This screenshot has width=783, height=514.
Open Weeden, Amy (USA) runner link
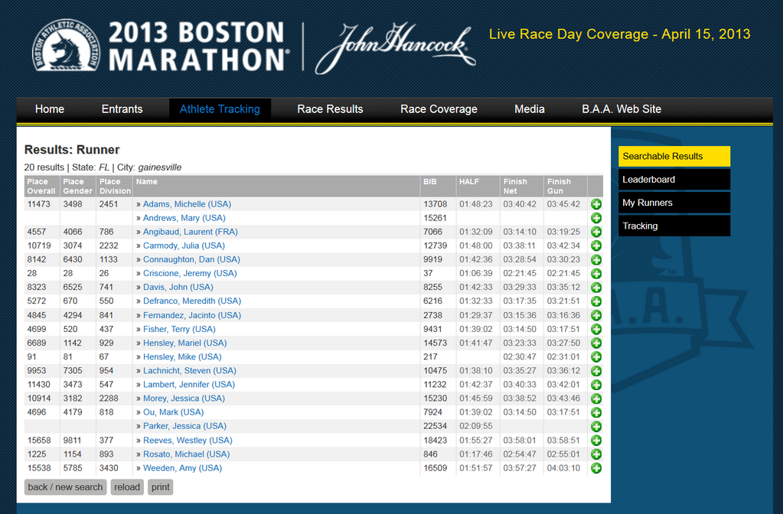click(182, 468)
